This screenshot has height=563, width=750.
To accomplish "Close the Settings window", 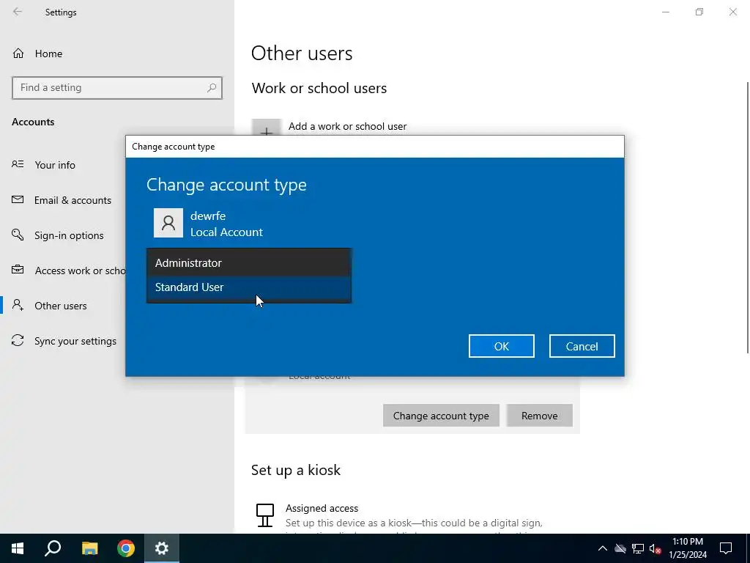I will coord(732,12).
